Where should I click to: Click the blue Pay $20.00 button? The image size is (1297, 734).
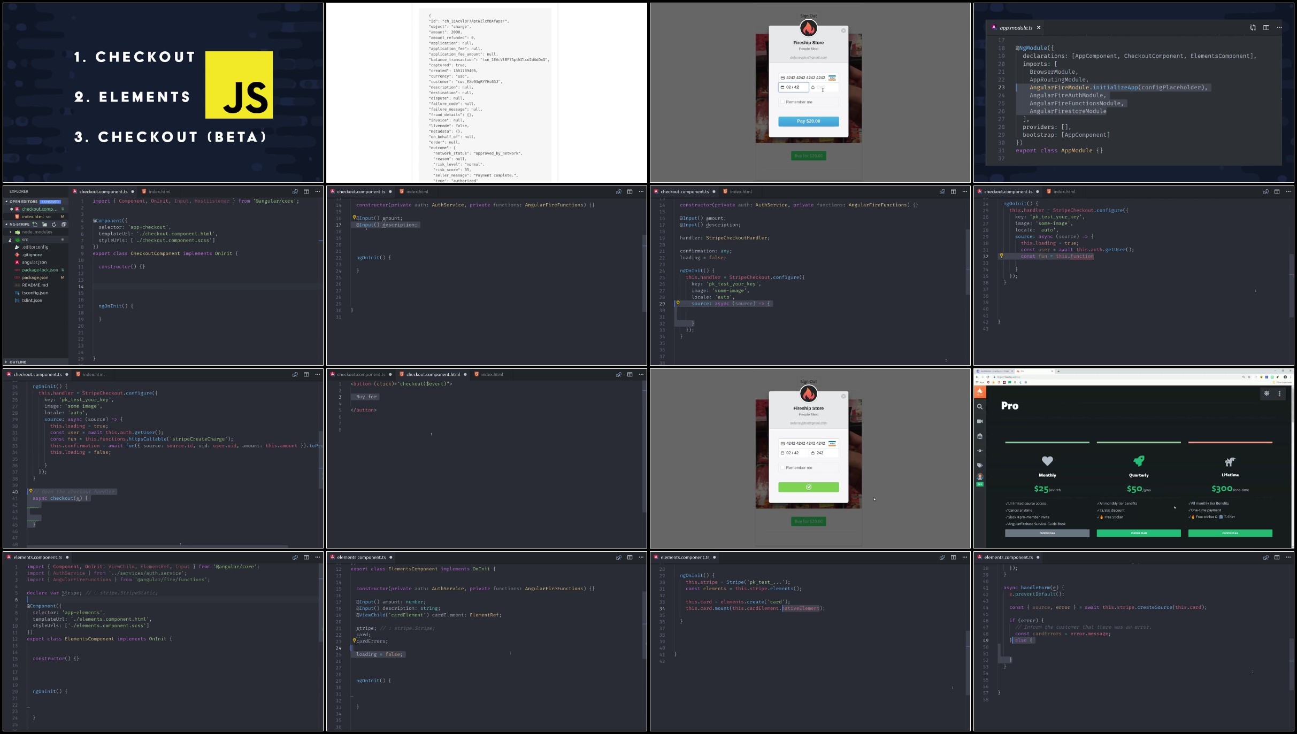(808, 121)
